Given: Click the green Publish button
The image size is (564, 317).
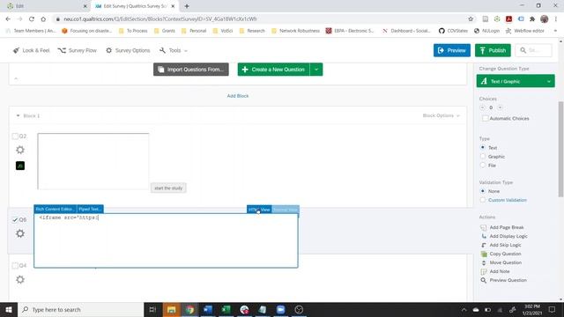Looking at the screenshot, I should (x=493, y=50).
